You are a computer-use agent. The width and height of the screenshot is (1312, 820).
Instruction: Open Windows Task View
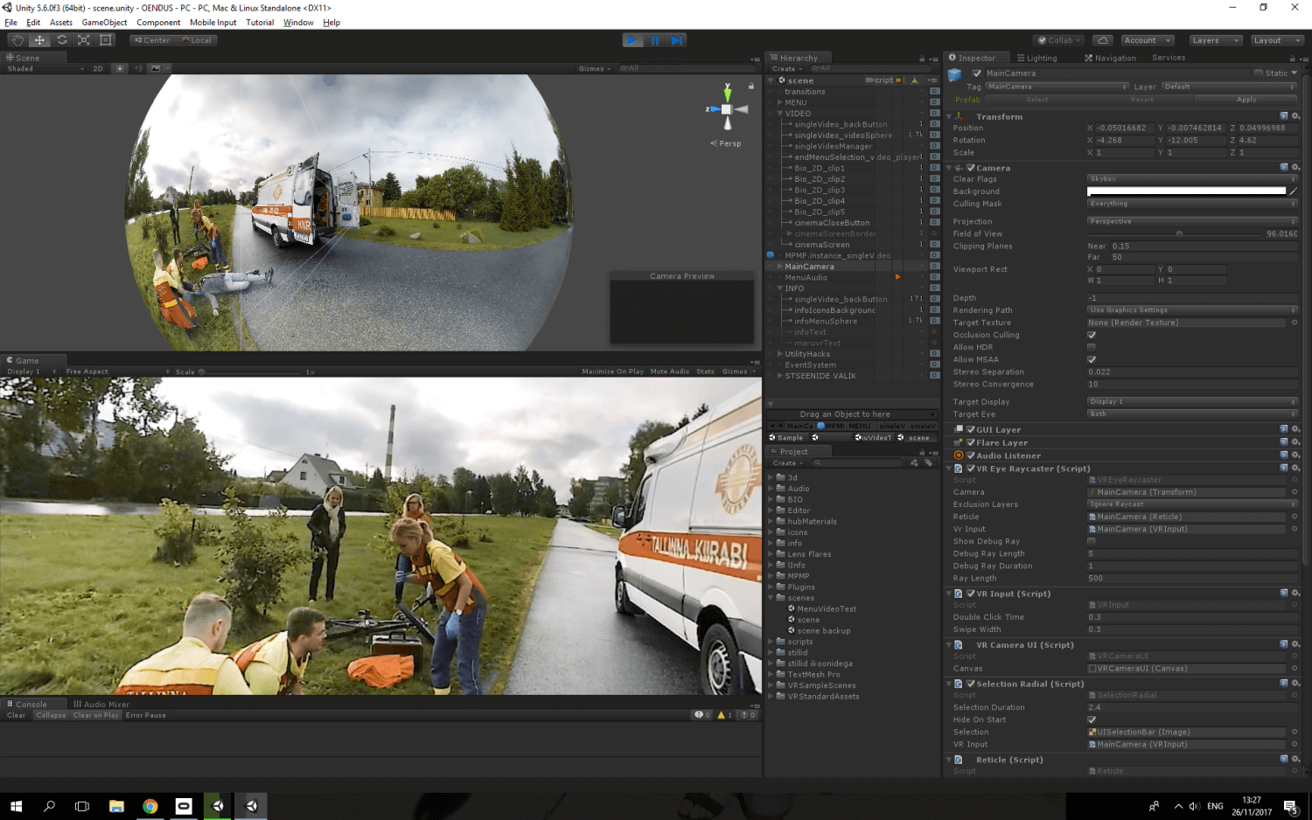point(82,806)
